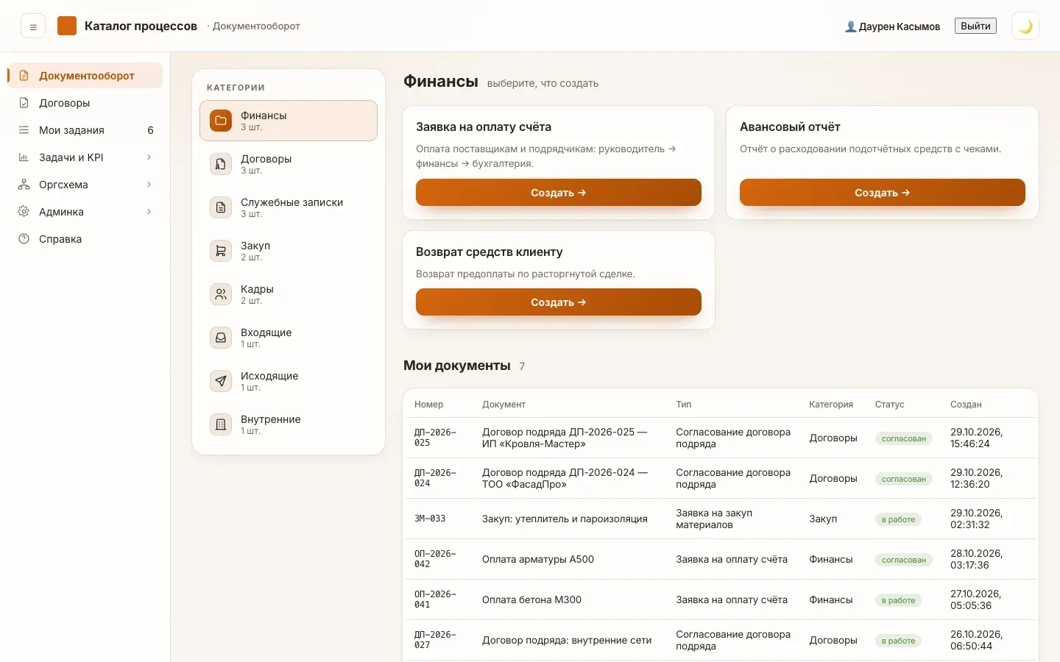Image resolution: width=1060 pixels, height=662 pixels.
Task: Toggle dark mode with the moon icon
Action: (x=1025, y=26)
